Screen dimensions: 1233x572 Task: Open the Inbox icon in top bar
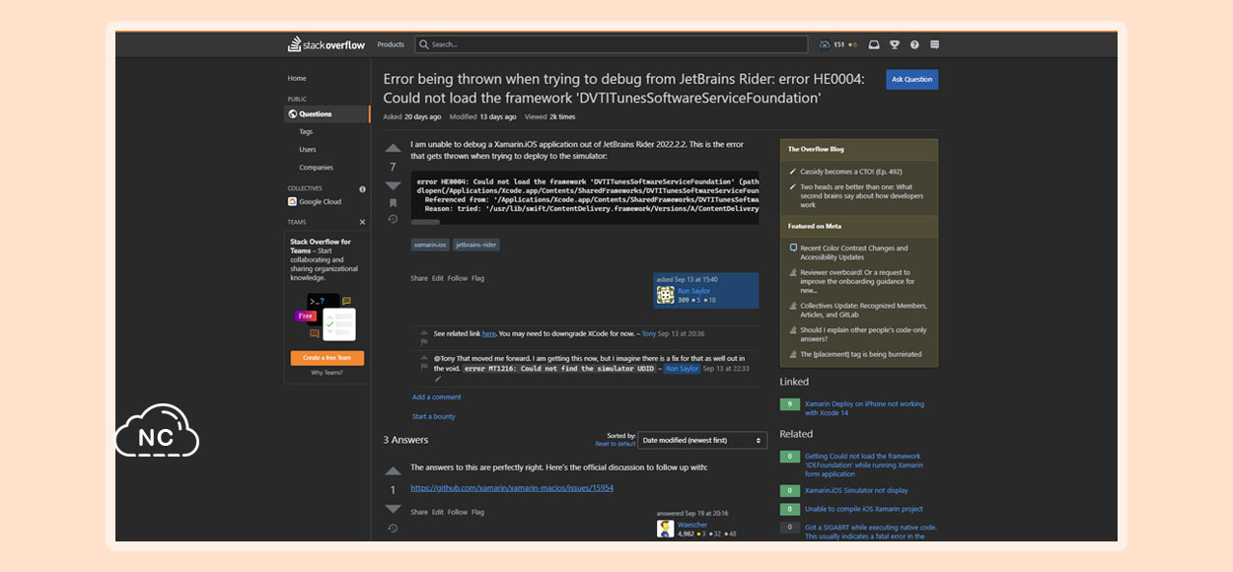click(x=874, y=44)
